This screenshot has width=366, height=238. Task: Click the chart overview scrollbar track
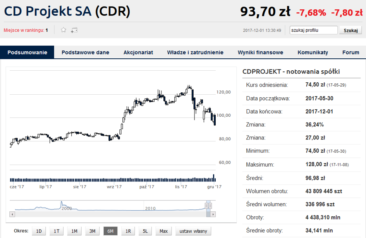(110, 214)
